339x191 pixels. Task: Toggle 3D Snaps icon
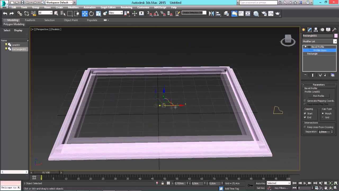click(150, 14)
